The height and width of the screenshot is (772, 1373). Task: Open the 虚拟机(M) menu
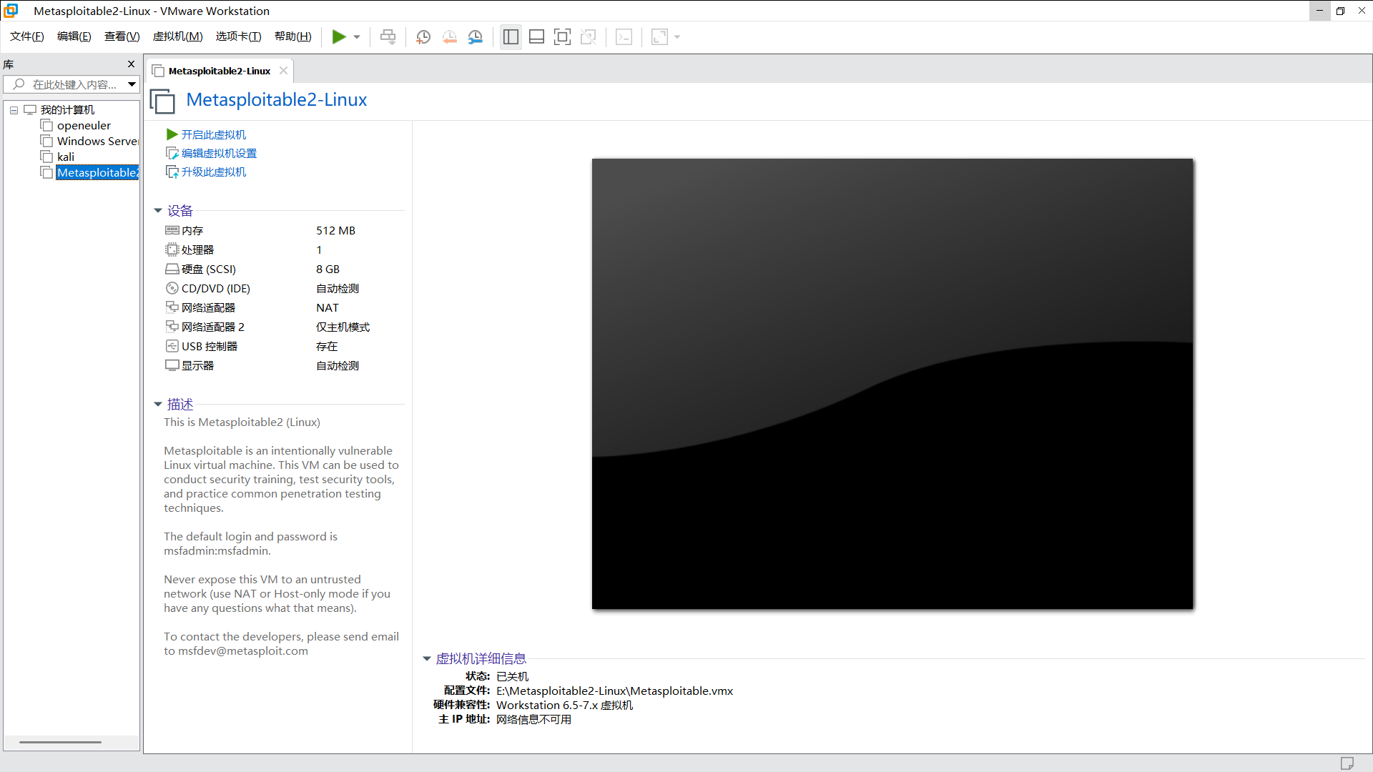point(177,36)
